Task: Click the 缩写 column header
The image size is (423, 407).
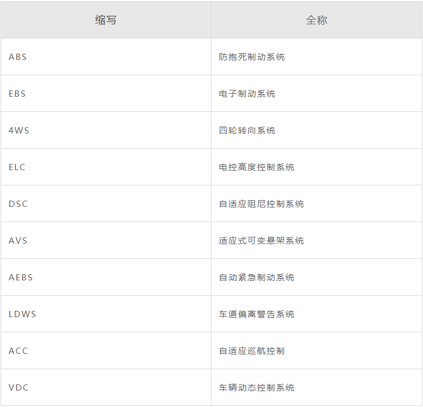Action: click(x=106, y=20)
